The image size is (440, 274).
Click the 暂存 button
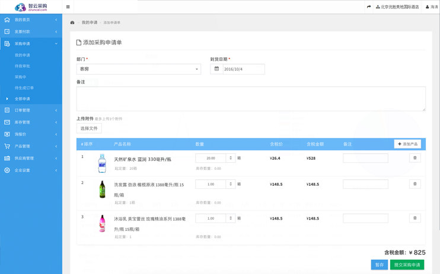[379, 265]
